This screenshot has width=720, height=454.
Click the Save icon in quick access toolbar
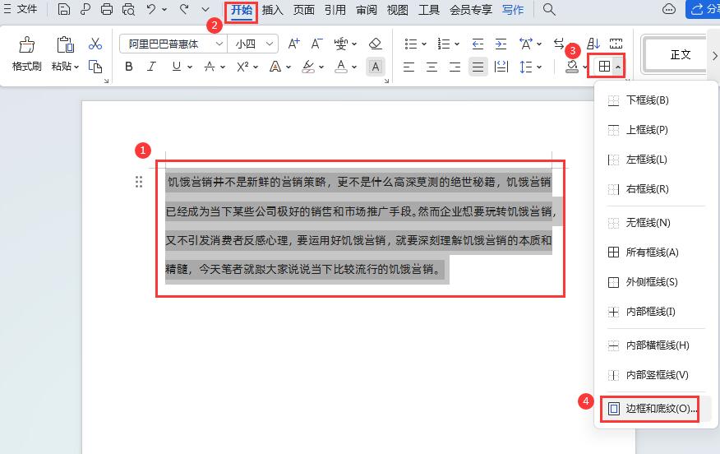click(64, 9)
